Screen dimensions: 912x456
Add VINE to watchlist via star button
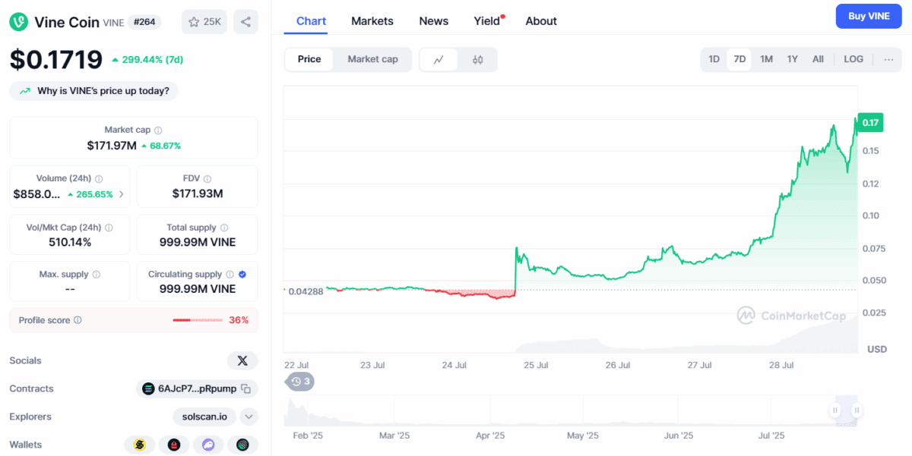click(204, 22)
